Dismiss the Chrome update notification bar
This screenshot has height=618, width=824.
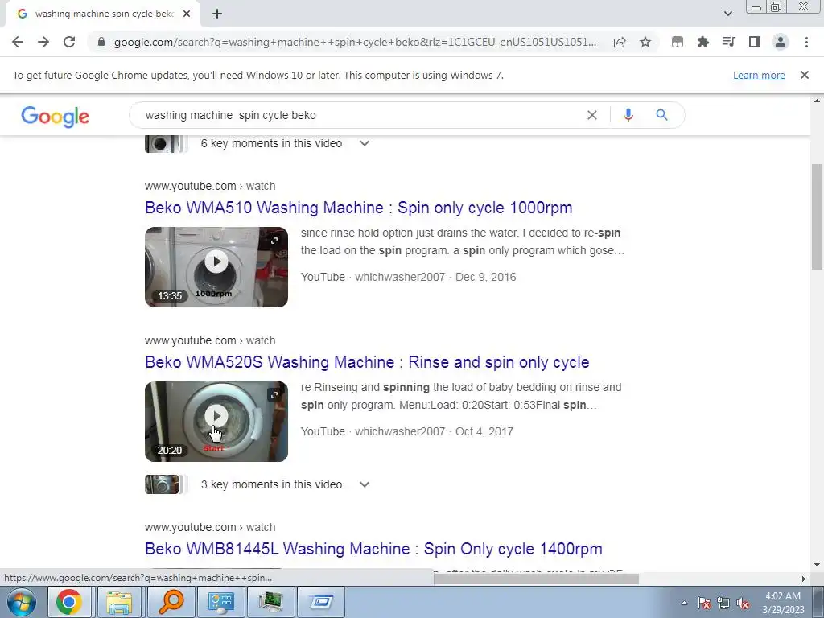pos(805,75)
